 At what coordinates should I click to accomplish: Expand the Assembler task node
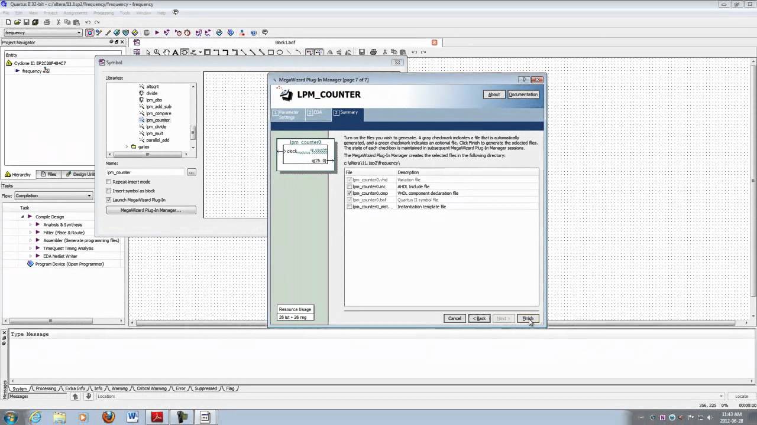[31, 240]
